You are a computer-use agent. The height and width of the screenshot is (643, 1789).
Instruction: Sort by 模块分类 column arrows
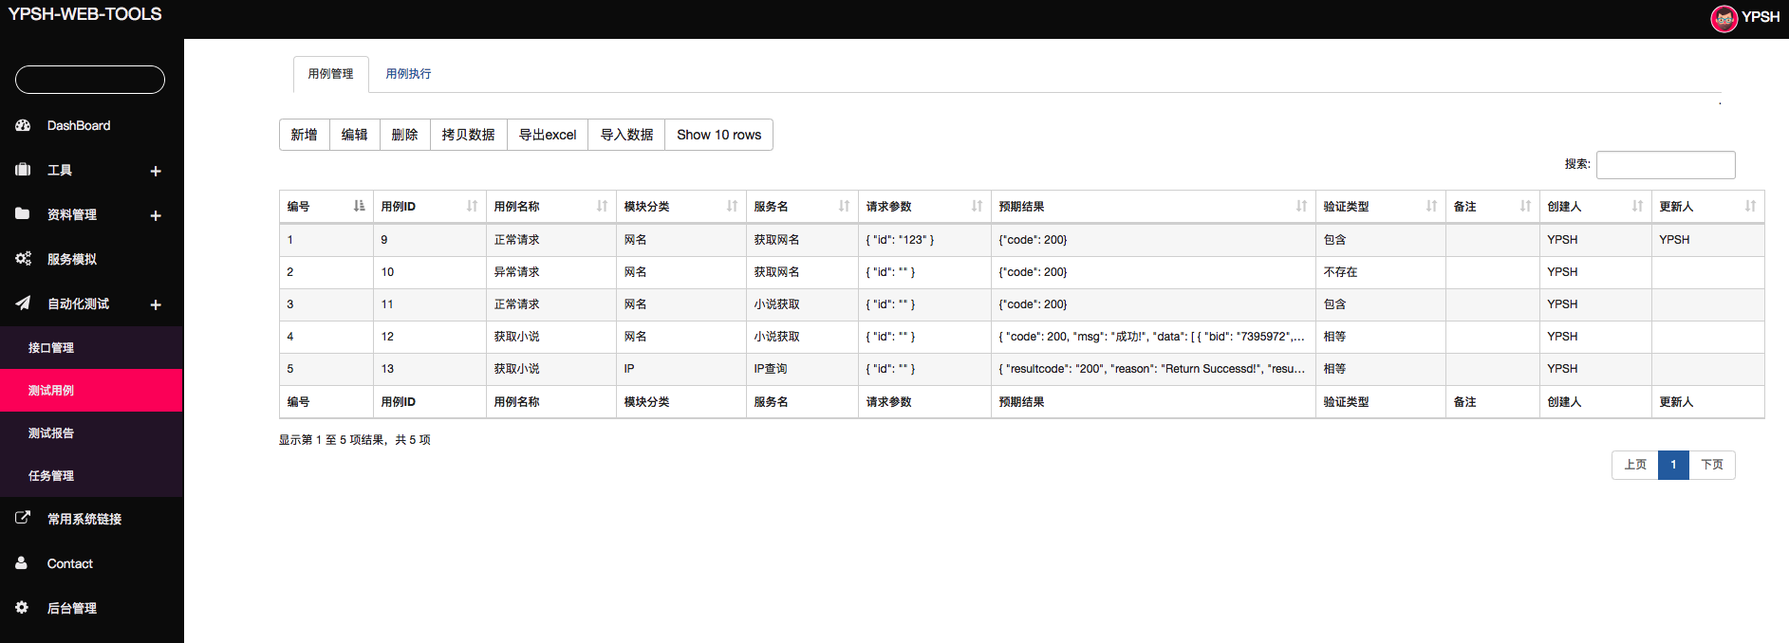pyautogui.click(x=732, y=206)
